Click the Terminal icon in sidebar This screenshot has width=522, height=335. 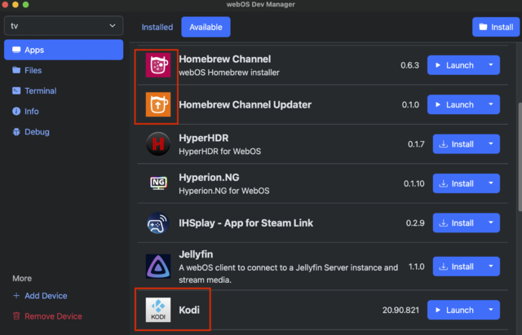point(16,90)
